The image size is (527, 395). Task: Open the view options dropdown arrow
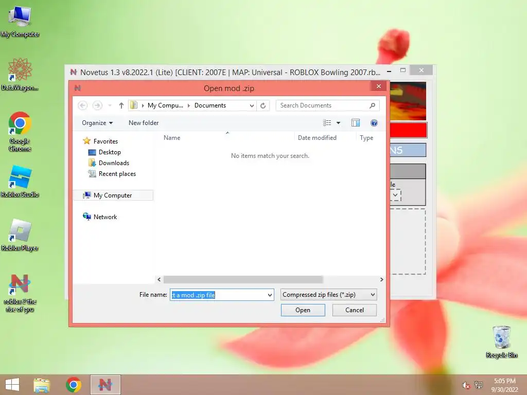339,123
